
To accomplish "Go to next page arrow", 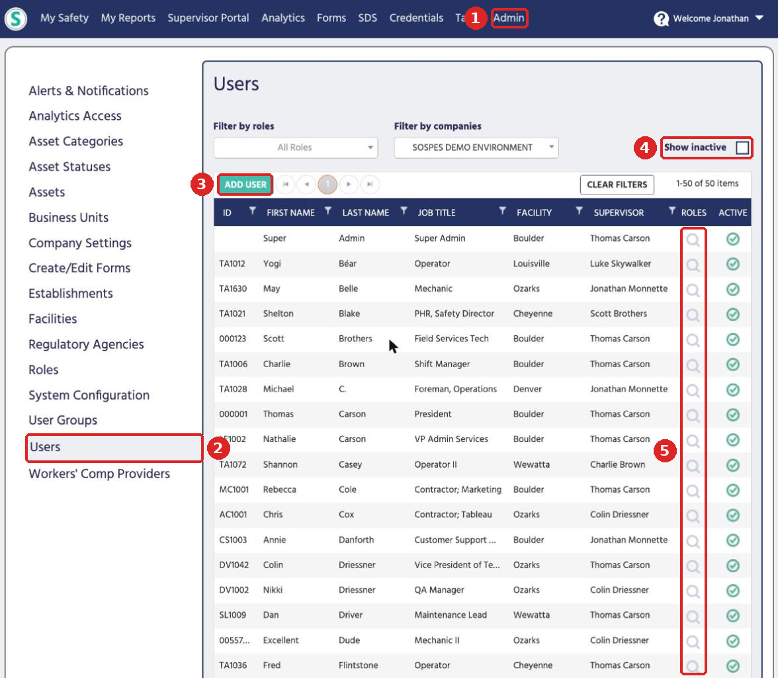I will [349, 185].
